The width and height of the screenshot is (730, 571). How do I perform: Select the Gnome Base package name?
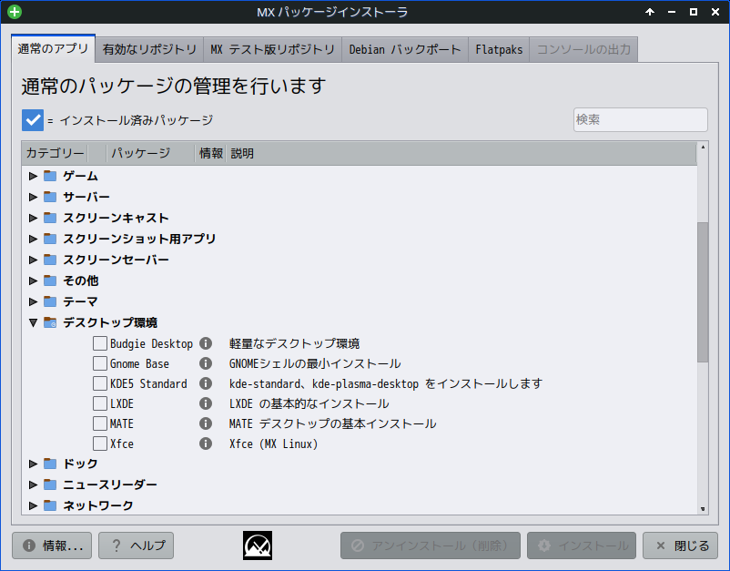click(x=139, y=363)
